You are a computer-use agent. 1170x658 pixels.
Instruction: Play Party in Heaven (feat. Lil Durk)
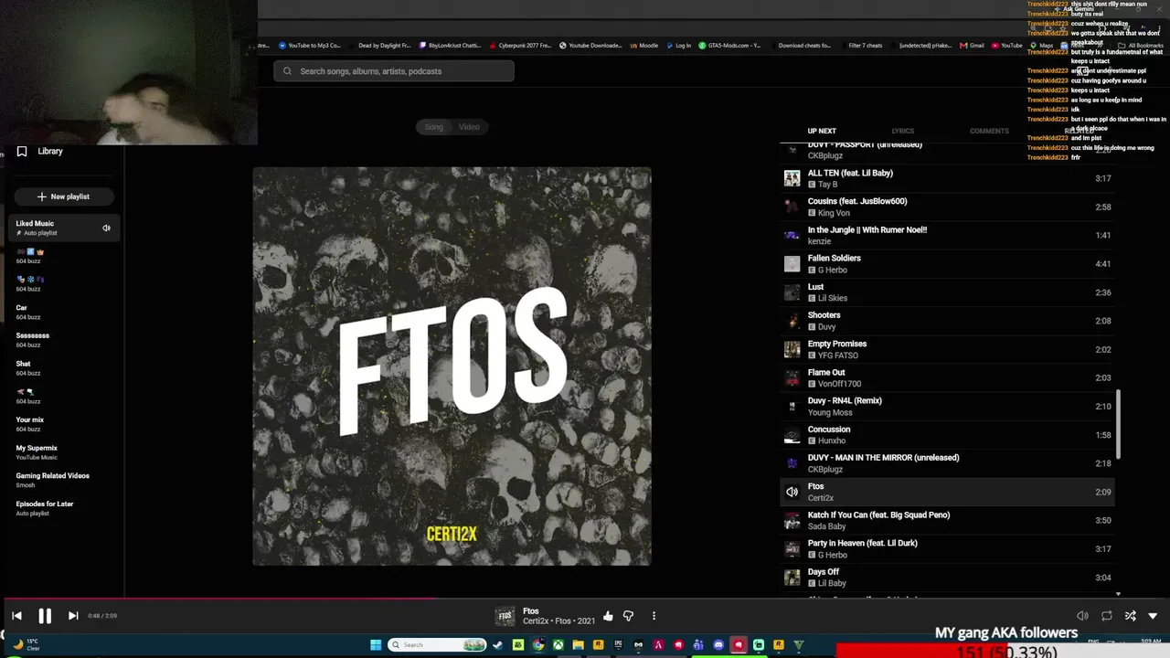(948, 548)
